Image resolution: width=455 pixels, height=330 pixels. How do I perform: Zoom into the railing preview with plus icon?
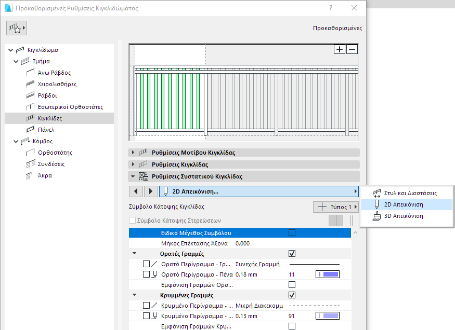pos(339,49)
